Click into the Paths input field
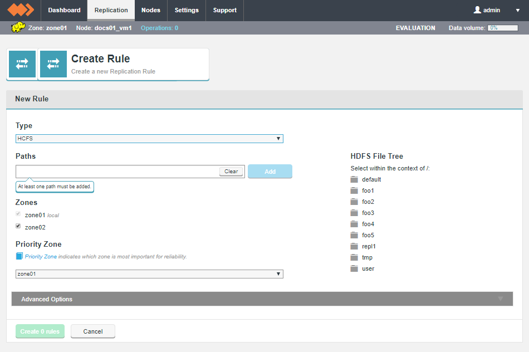 (x=117, y=172)
